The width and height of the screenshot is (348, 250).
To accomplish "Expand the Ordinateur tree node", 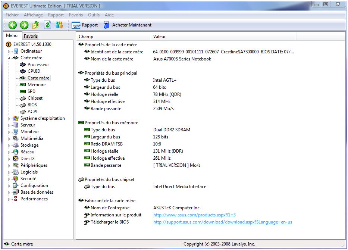I will point(9,51).
